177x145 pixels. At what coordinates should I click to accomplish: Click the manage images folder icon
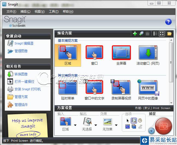(x=10, y=51)
